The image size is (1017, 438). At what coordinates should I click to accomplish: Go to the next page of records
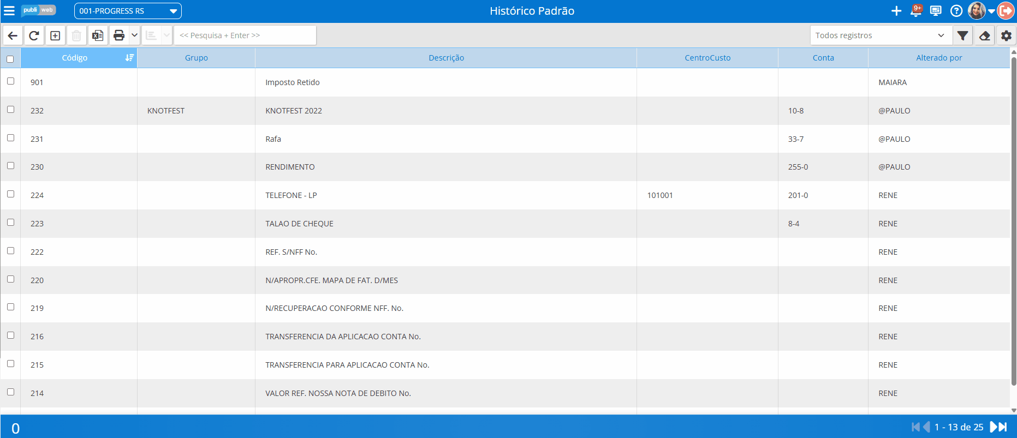[x=994, y=427]
